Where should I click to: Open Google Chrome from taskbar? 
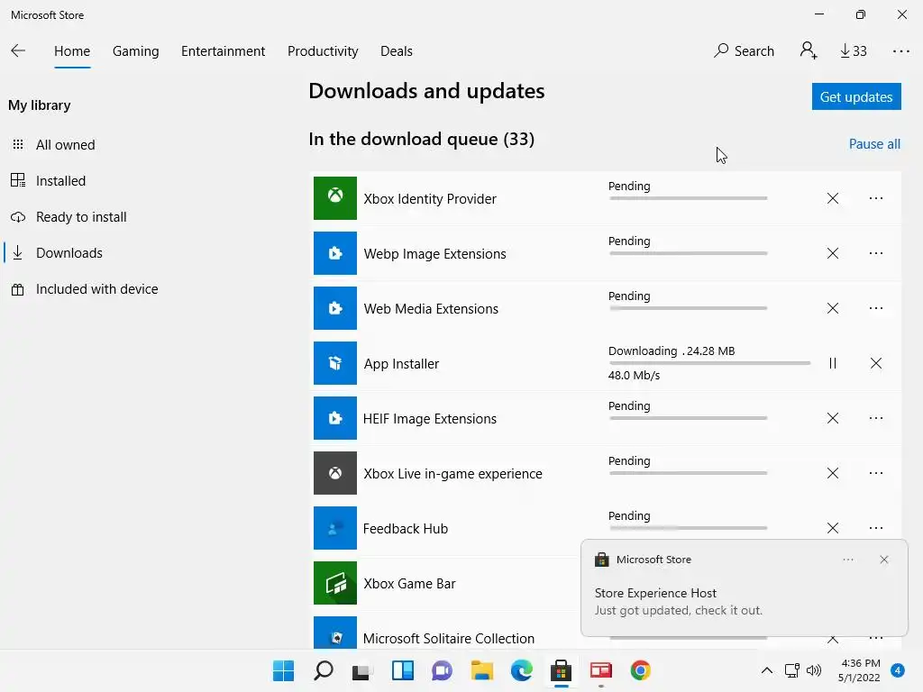641,670
